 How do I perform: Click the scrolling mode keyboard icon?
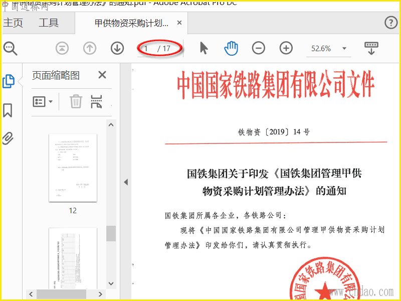tap(371, 48)
